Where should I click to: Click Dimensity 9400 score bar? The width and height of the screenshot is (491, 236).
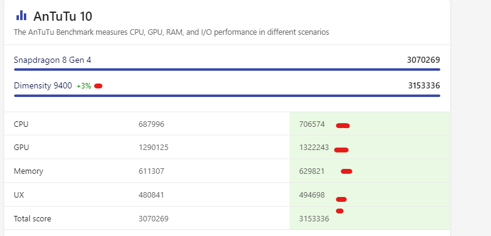point(227,96)
